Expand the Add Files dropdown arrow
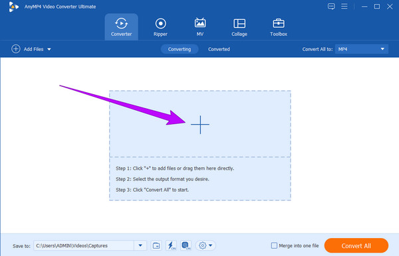399x256 pixels. click(x=49, y=49)
